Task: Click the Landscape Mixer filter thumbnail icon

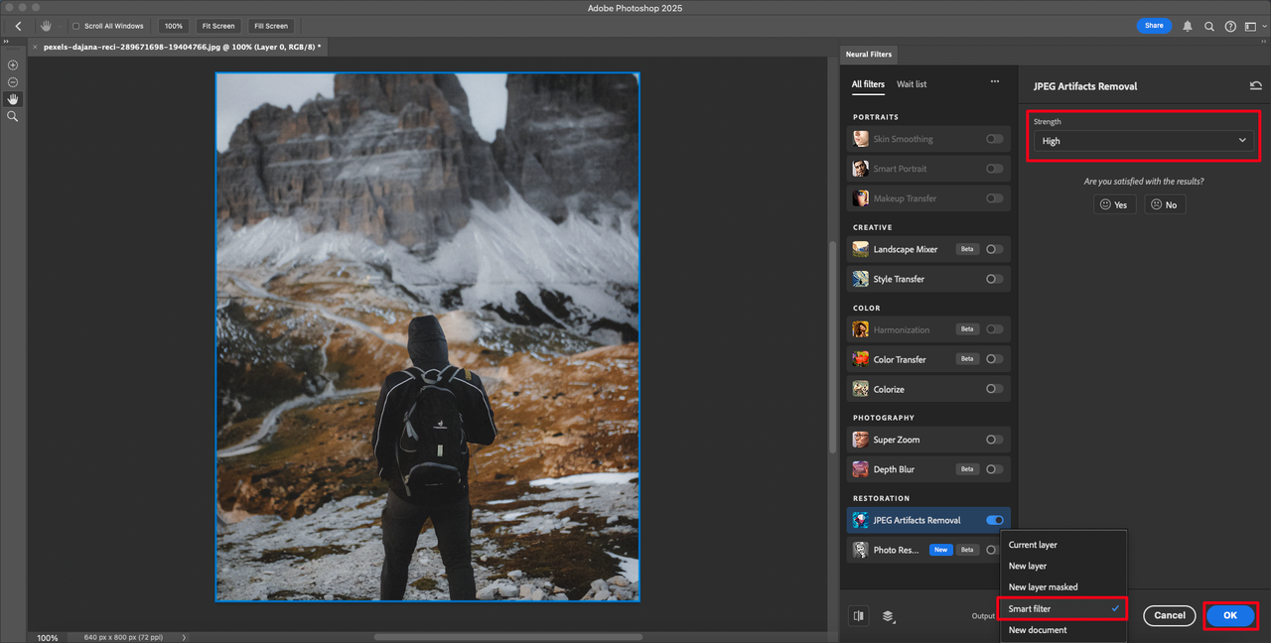Action: [860, 249]
